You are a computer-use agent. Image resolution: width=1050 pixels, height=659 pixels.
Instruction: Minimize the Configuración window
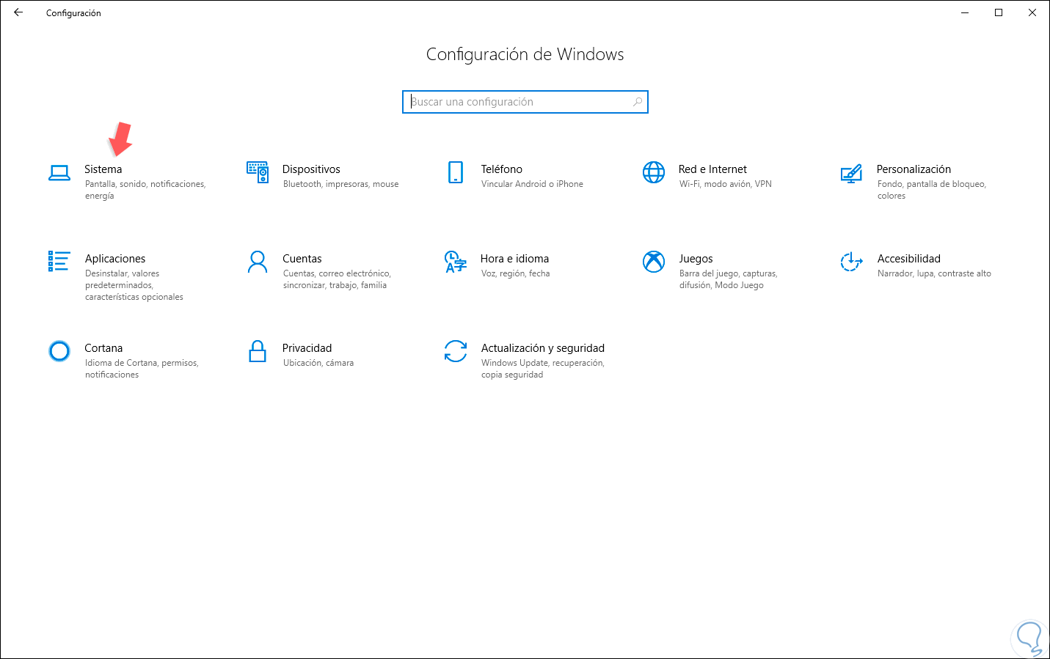[x=965, y=12]
